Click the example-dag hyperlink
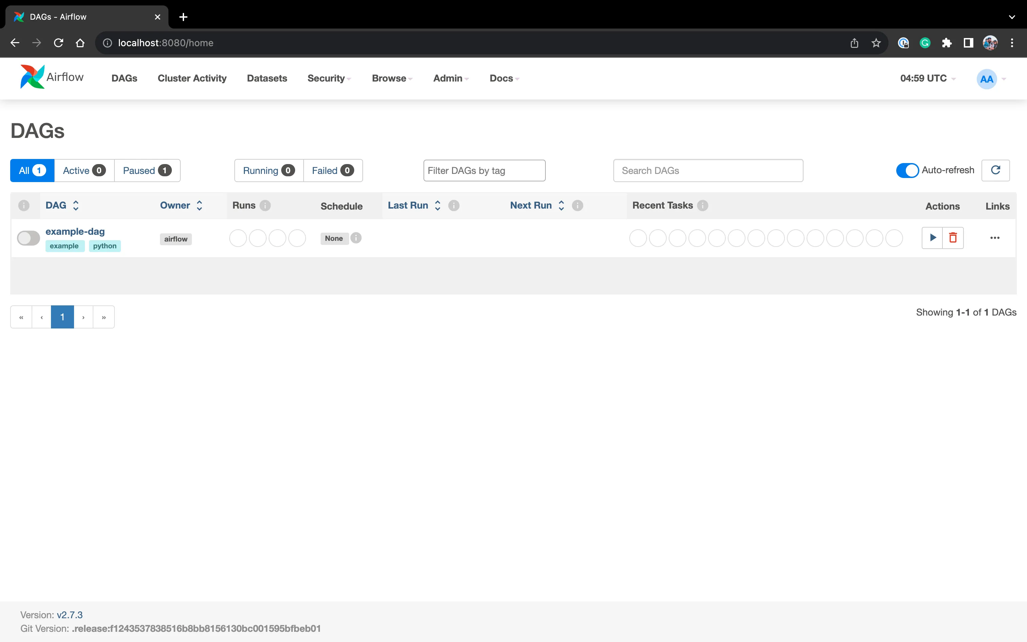Screen dimensions: 1027x642 75,231
